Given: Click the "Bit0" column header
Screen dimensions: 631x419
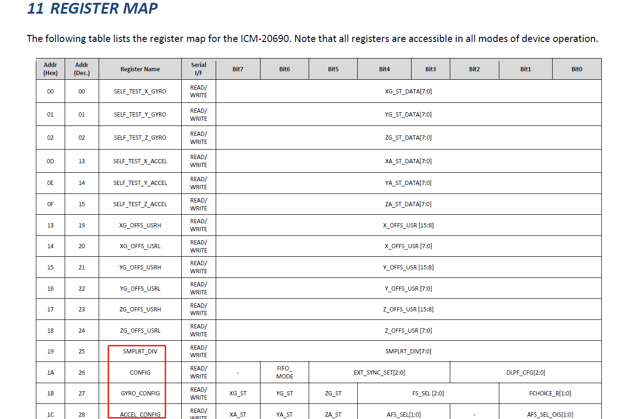Looking at the screenshot, I should 577,69.
